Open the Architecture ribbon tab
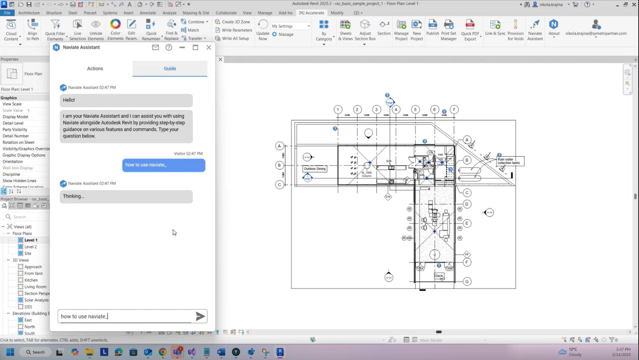The image size is (639, 360). click(29, 13)
